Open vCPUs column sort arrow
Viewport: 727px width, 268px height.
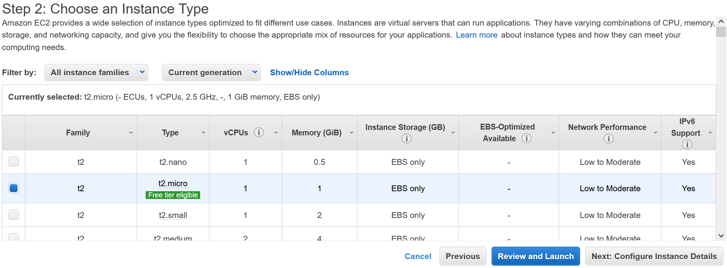pos(276,133)
